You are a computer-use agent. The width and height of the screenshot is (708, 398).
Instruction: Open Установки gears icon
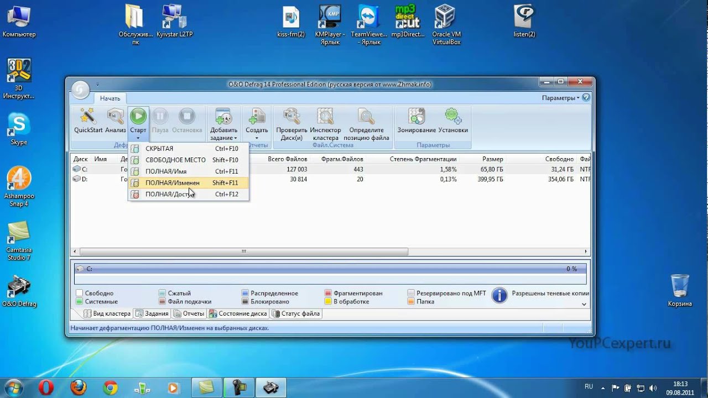tap(453, 117)
